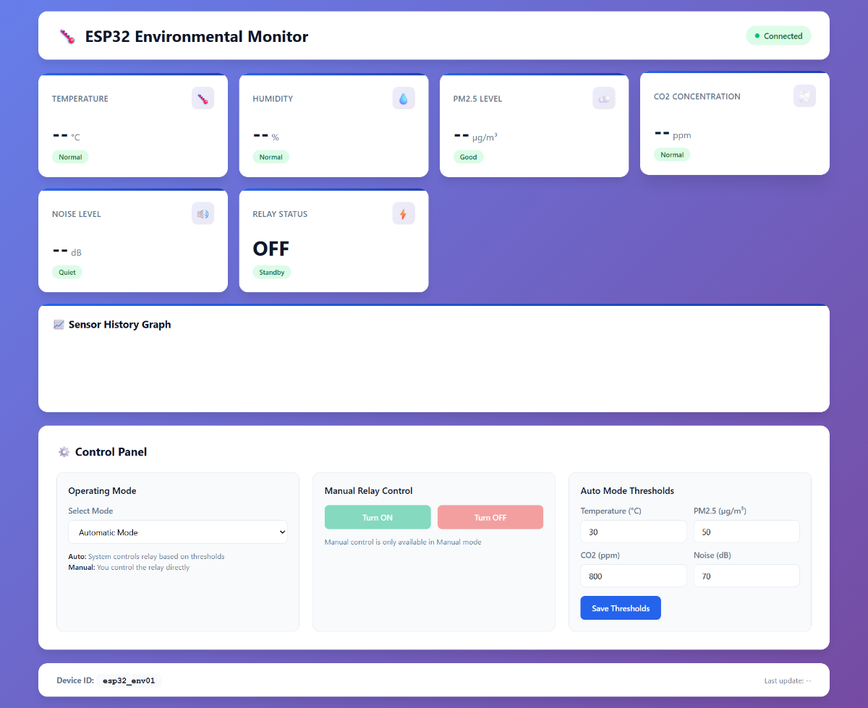Click the Standby badge under Relay Status

click(x=272, y=273)
